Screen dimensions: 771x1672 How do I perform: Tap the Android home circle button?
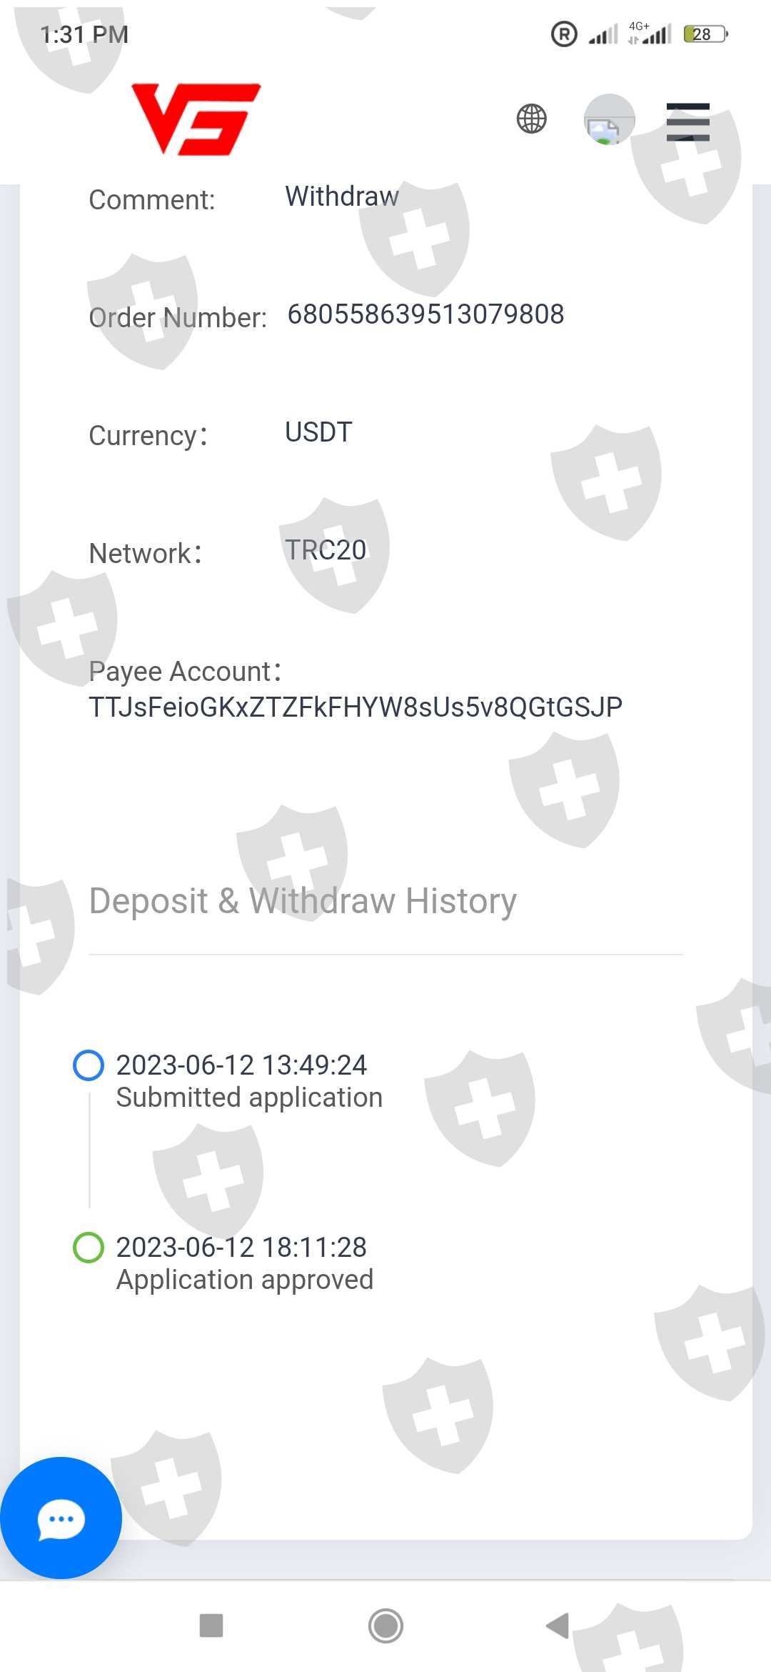tap(385, 1626)
